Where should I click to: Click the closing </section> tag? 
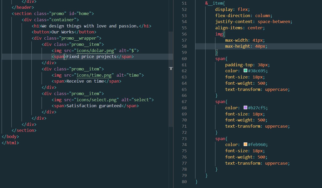(x=24, y=130)
